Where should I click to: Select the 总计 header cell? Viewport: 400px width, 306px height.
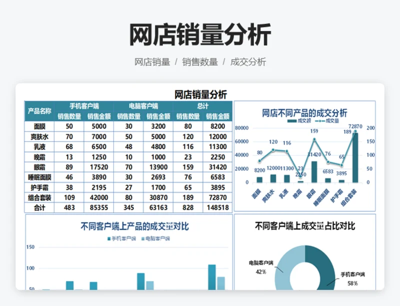203,106
